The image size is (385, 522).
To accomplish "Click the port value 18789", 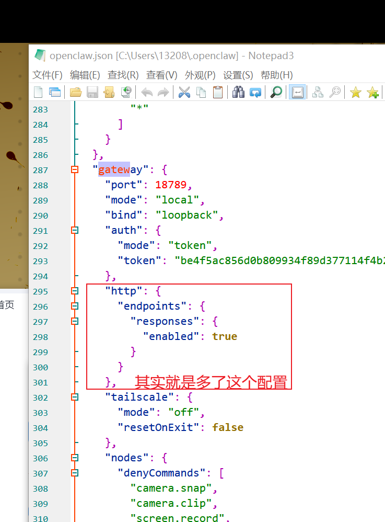I will point(171,185).
